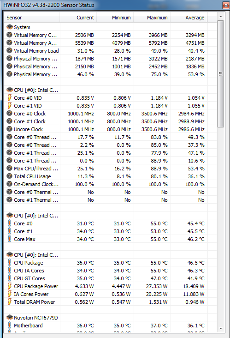This screenshot has height=338, width=230.
Task: Click the 4.447 W minimum value
Action: click(121, 286)
